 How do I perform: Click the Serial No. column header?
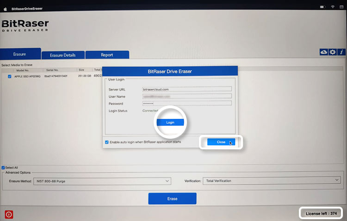click(x=52, y=70)
